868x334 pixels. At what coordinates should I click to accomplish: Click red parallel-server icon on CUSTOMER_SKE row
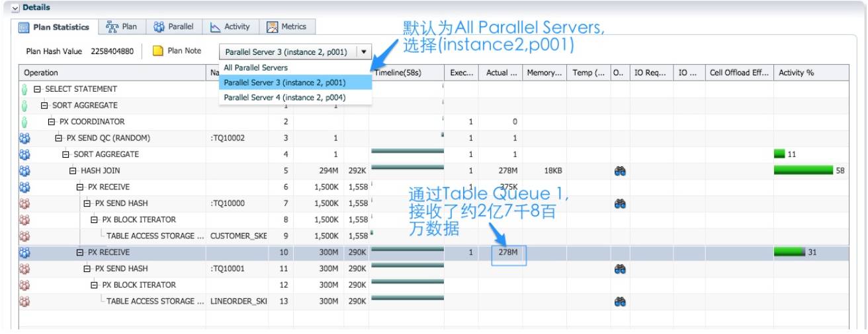(25, 236)
